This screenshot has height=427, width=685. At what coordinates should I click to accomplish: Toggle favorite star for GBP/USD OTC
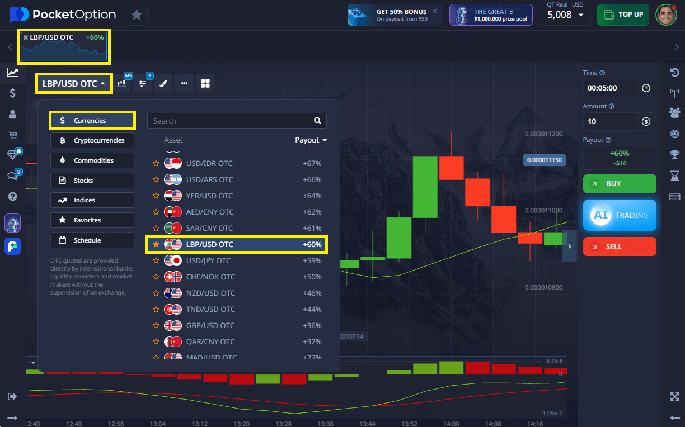pos(156,325)
